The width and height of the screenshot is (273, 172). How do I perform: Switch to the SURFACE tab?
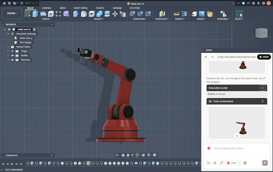pos(46,8)
